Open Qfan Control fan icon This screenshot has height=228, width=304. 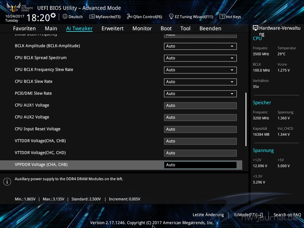pyautogui.click(x=129, y=17)
